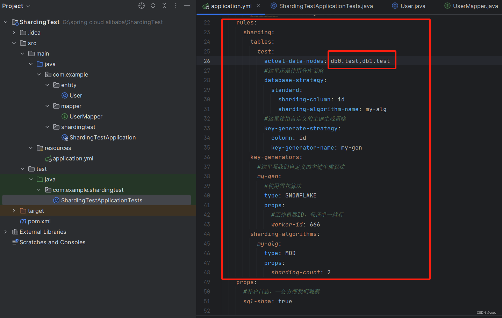
Task: Collapse the mapper package
Action: [x=47, y=106]
